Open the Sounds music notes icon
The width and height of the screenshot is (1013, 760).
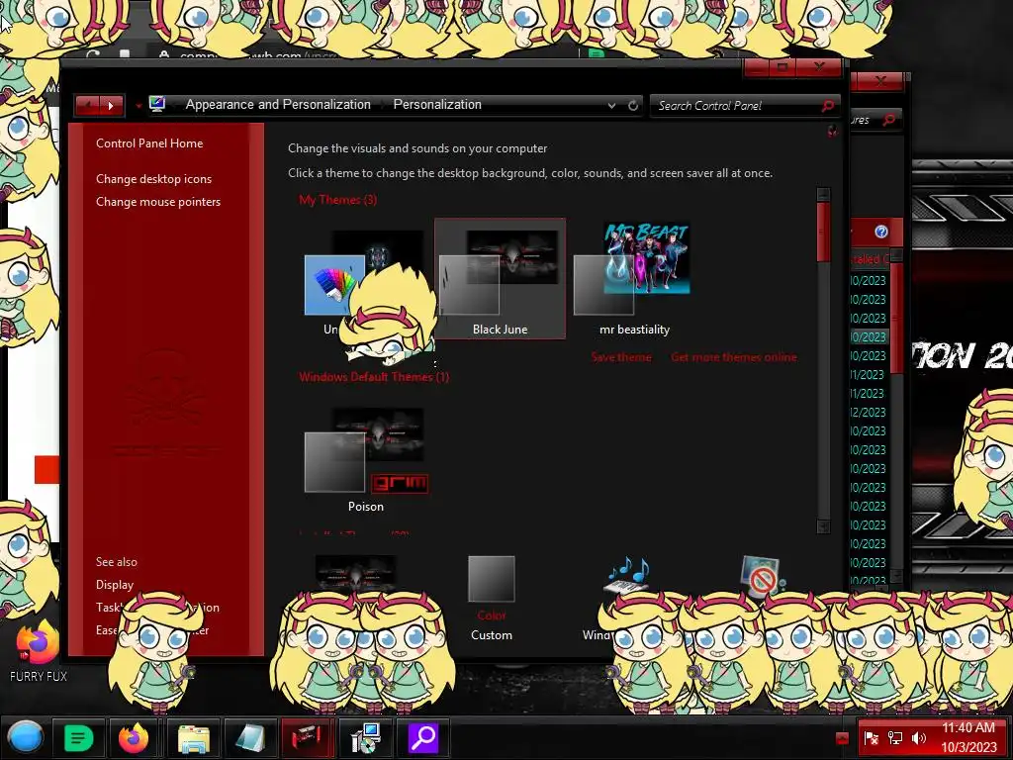click(x=626, y=574)
